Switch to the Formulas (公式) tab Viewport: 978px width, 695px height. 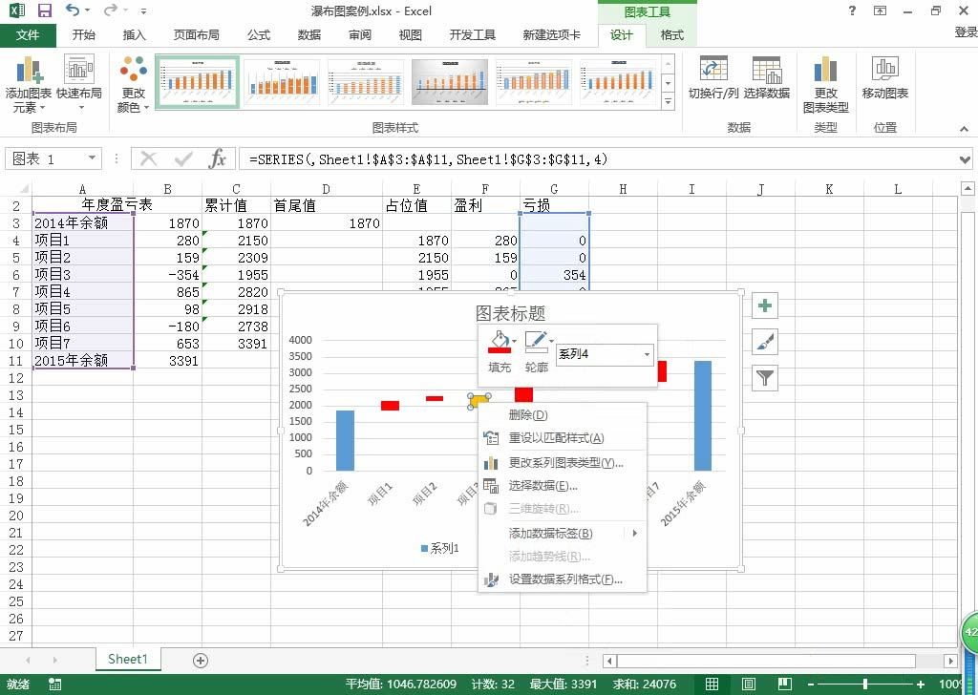[x=258, y=35]
